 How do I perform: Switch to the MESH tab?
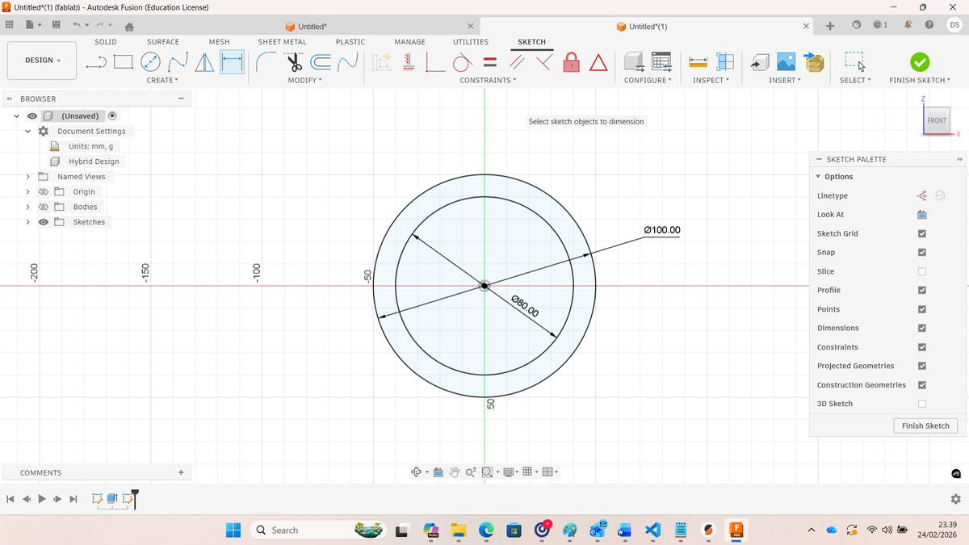click(x=219, y=42)
